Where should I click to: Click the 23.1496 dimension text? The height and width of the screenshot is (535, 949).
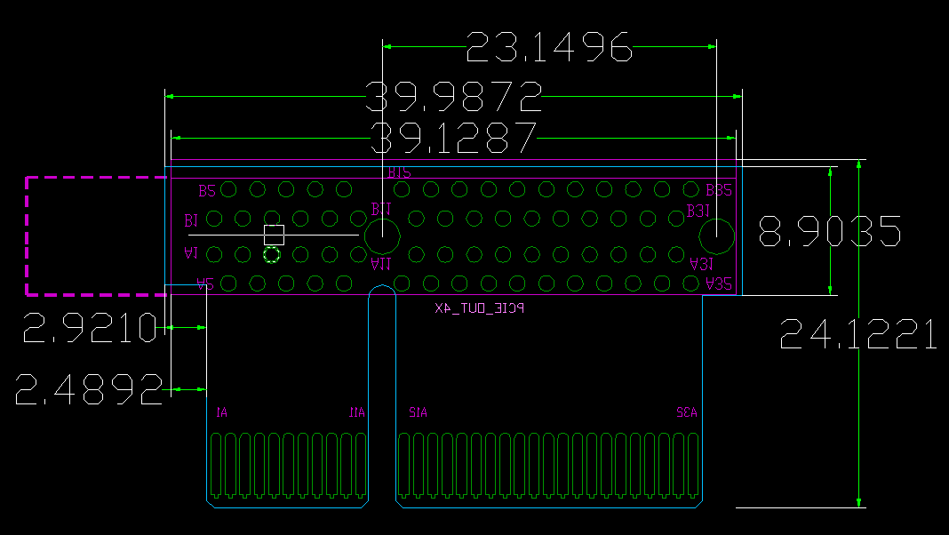pyautogui.click(x=548, y=47)
